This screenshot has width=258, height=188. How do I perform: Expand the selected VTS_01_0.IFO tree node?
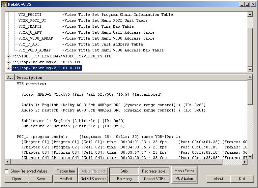pos(8,68)
